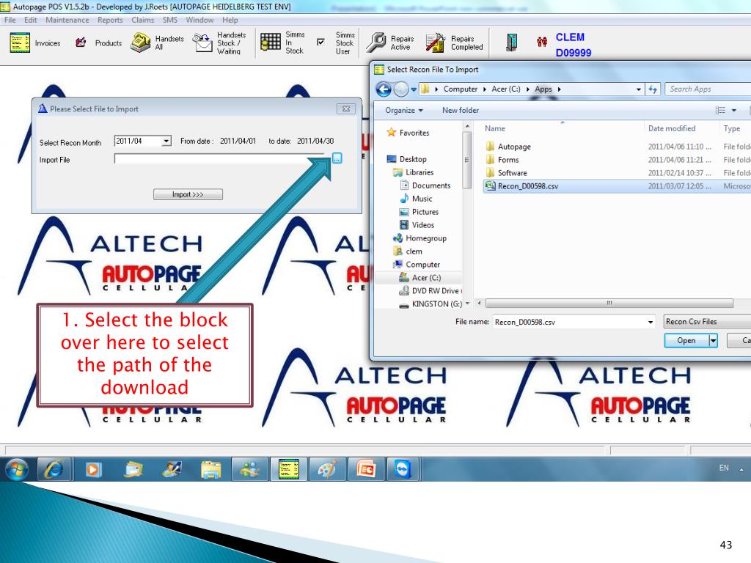Viewport: 751px width, 563px height.
Task: Open the Invoices toolbar icon
Action: pyautogui.click(x=20, y=43)
